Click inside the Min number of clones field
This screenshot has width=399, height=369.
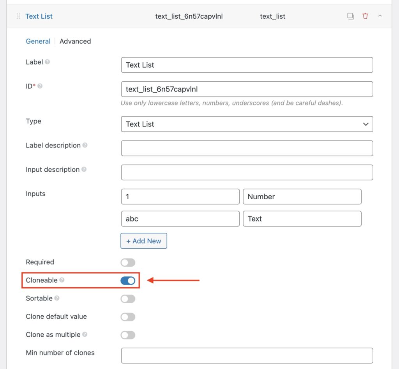tap(247, 355)
